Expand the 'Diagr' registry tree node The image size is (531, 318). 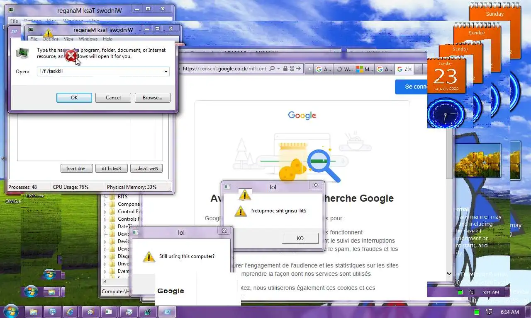[105, 256]
